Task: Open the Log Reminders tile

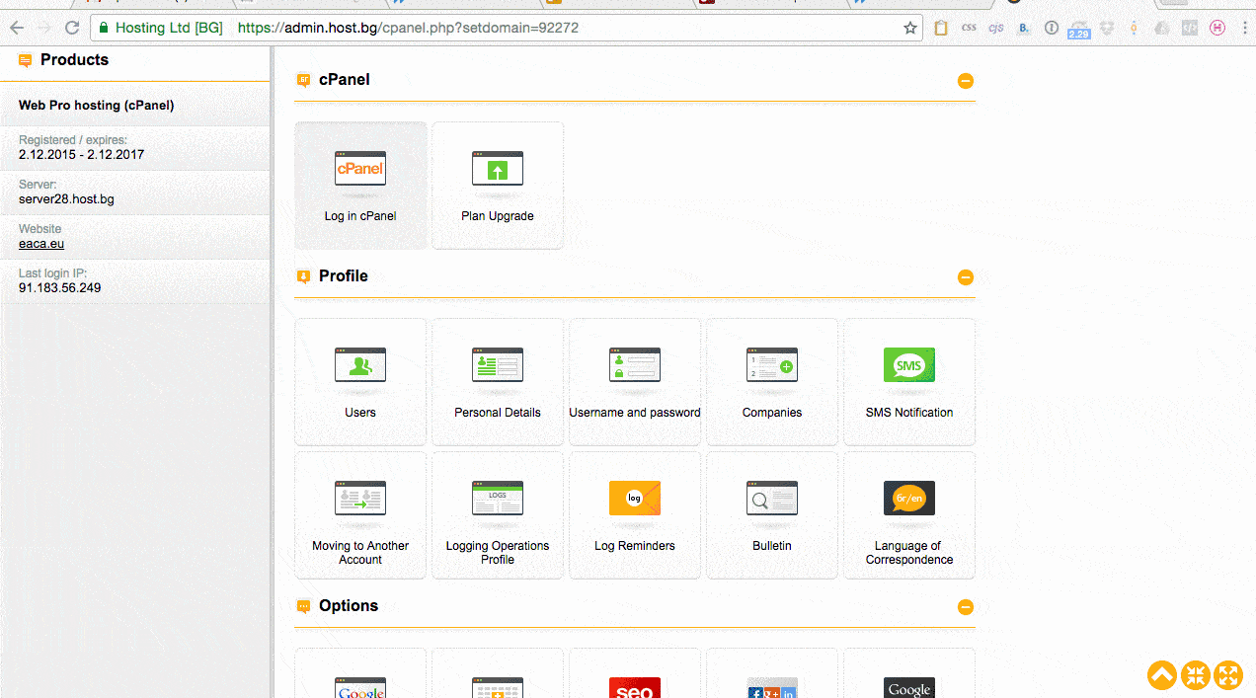Action: 635,515
